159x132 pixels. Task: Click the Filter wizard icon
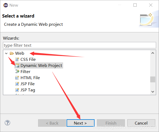pos(17,71)
